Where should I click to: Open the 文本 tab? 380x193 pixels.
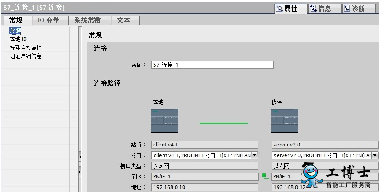(x=126, y=20)
